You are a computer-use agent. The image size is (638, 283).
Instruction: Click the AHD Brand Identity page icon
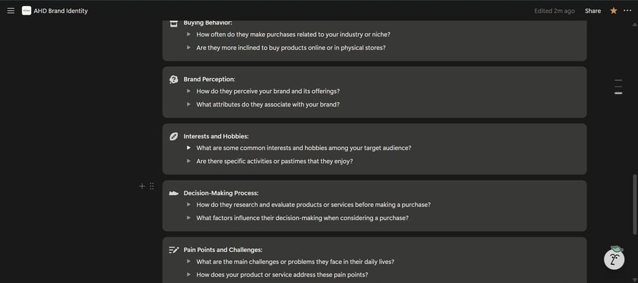click(27, 11)
